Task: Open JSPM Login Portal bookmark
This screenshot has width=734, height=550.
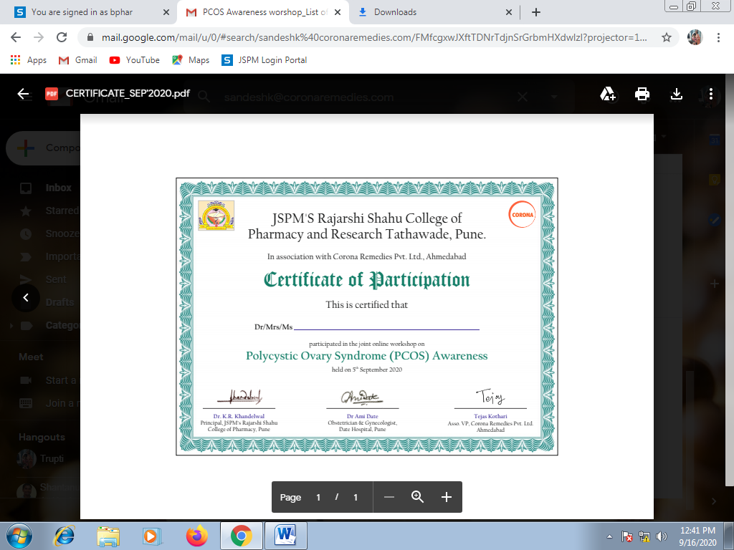Action: click(264, 60)
